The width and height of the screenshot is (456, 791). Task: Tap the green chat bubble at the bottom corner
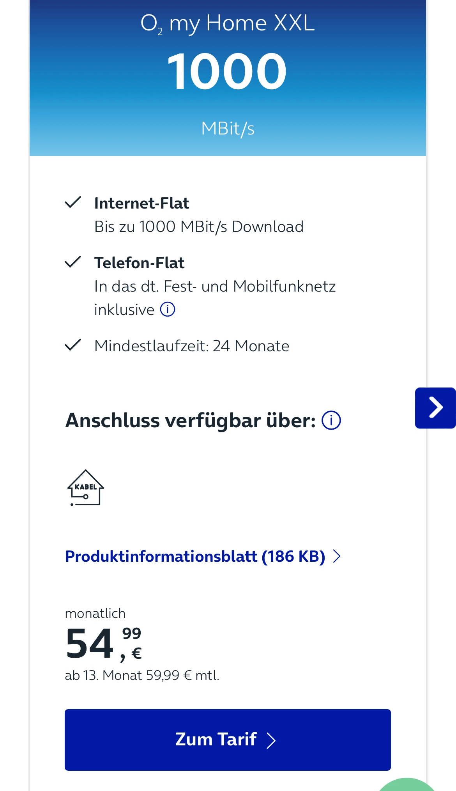pos(407,784)
